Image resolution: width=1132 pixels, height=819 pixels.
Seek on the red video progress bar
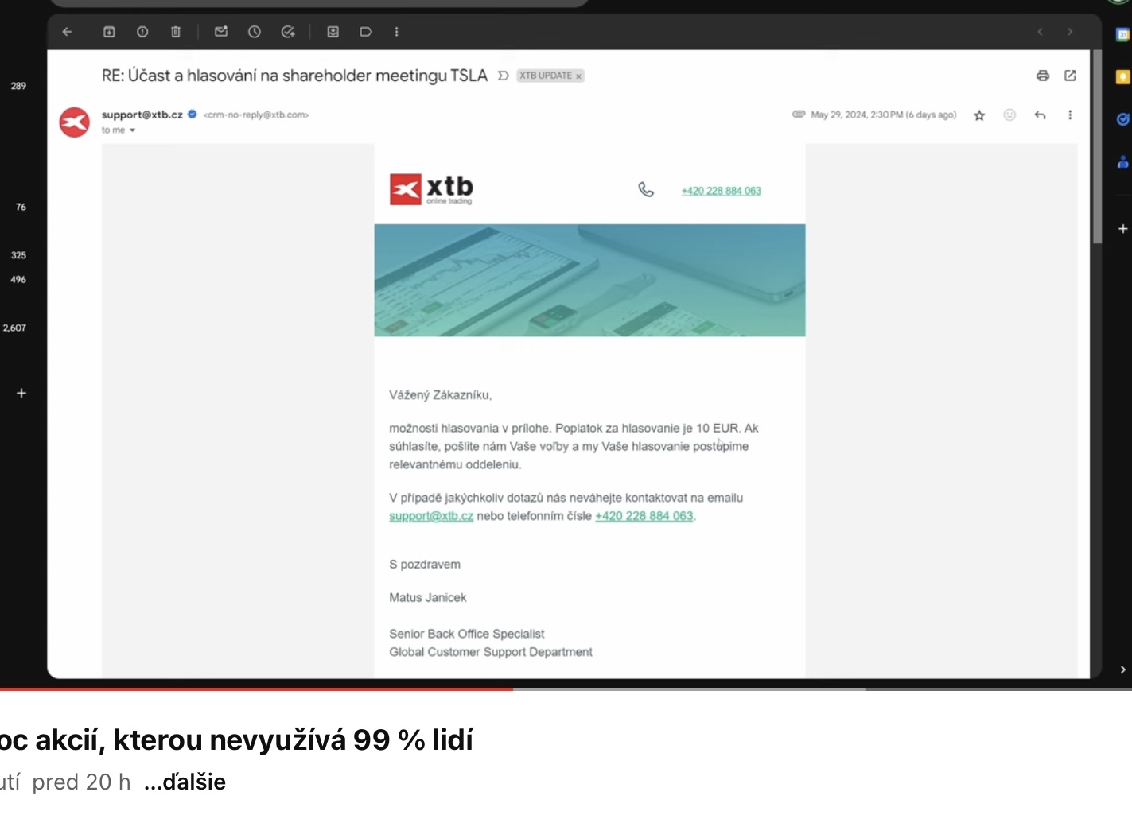pyautogui.click(x=256, y=689)
